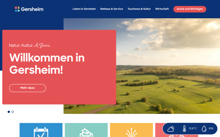Click the Willkommen in Gersheim! headline
The width and height of the screenshot is (220, 137).
[47, 64]
